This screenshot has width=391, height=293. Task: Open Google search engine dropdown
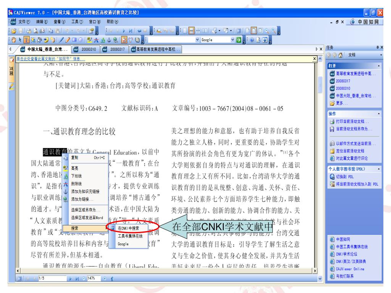pos(233,40)
